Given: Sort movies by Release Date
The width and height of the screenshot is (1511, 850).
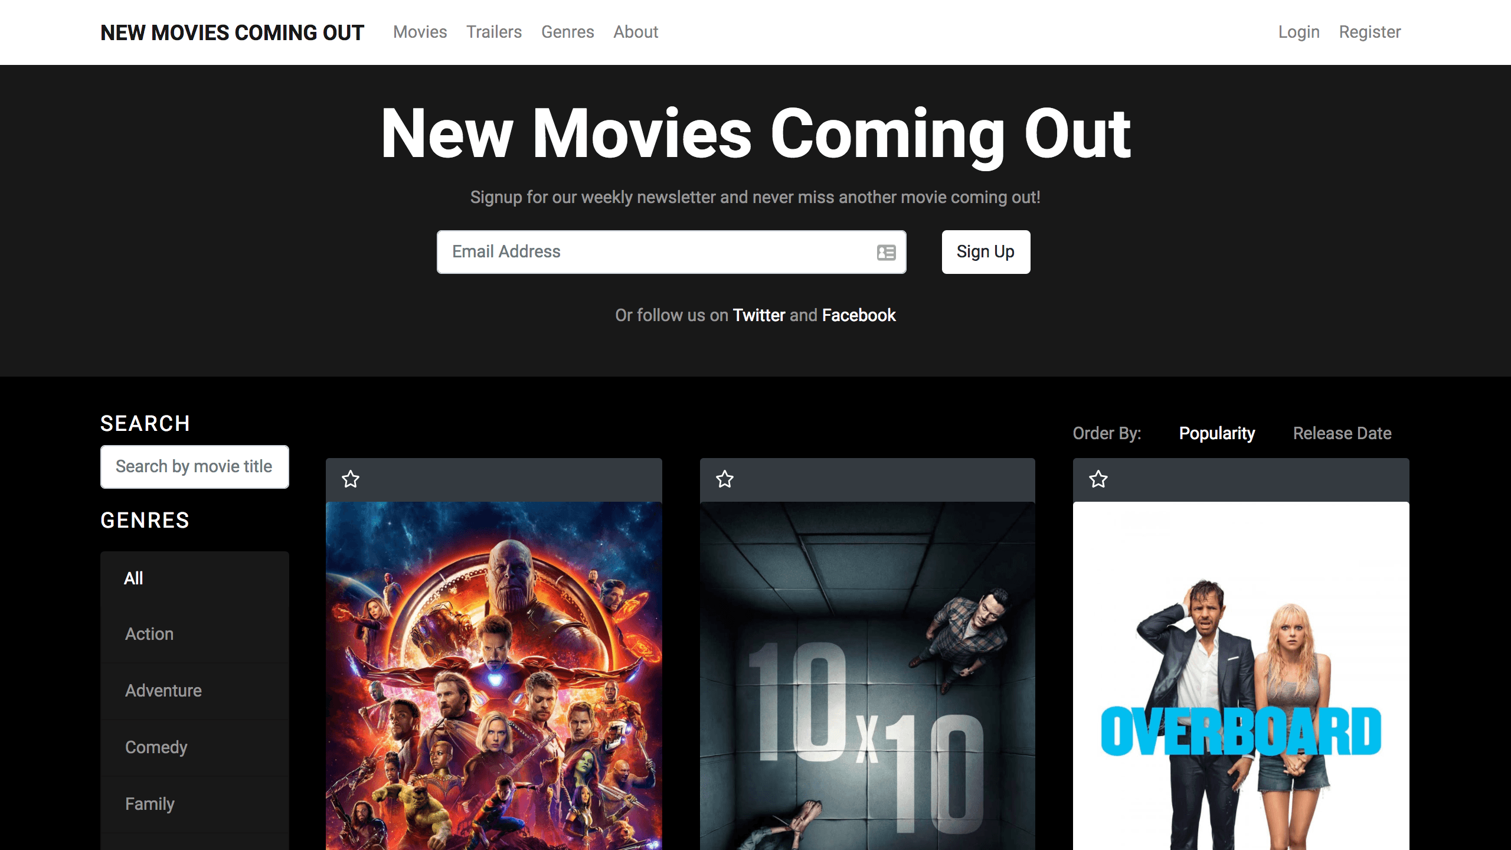Looking at the screenshot, I should (1342, 433).
